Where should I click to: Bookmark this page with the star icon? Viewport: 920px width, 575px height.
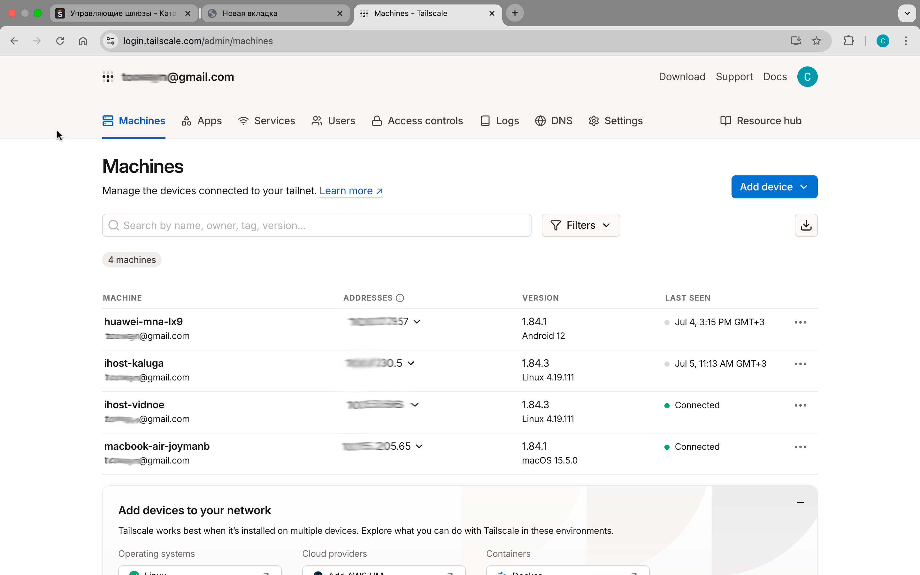816,41
